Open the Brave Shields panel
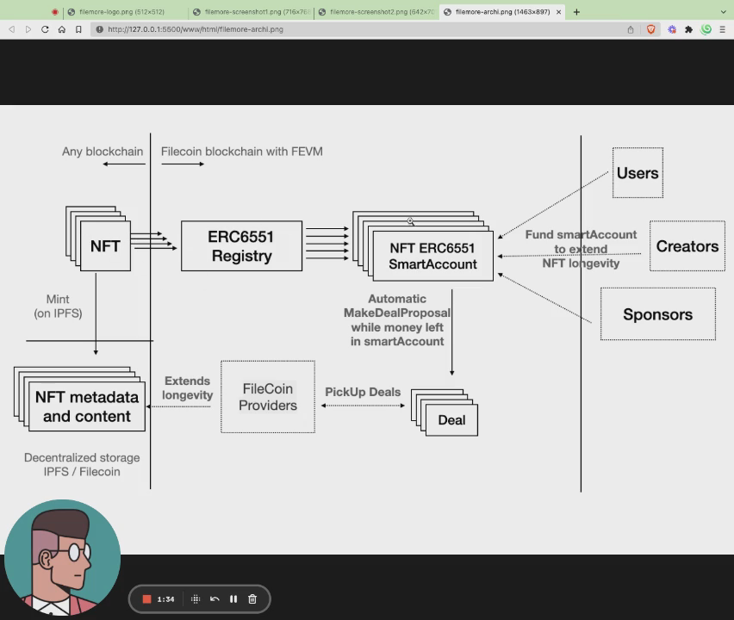Screen dimensions: 734x620 click(650, 29)
